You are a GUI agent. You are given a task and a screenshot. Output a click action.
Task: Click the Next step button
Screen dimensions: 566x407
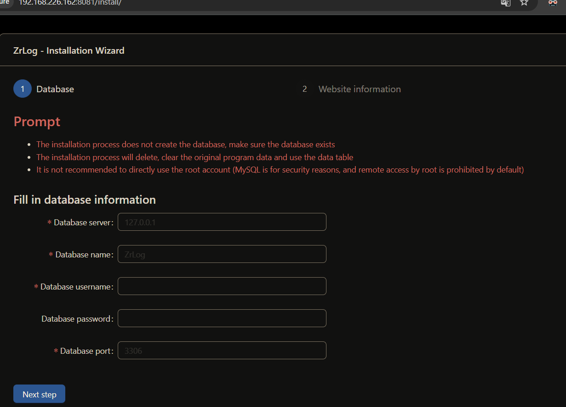39,394
